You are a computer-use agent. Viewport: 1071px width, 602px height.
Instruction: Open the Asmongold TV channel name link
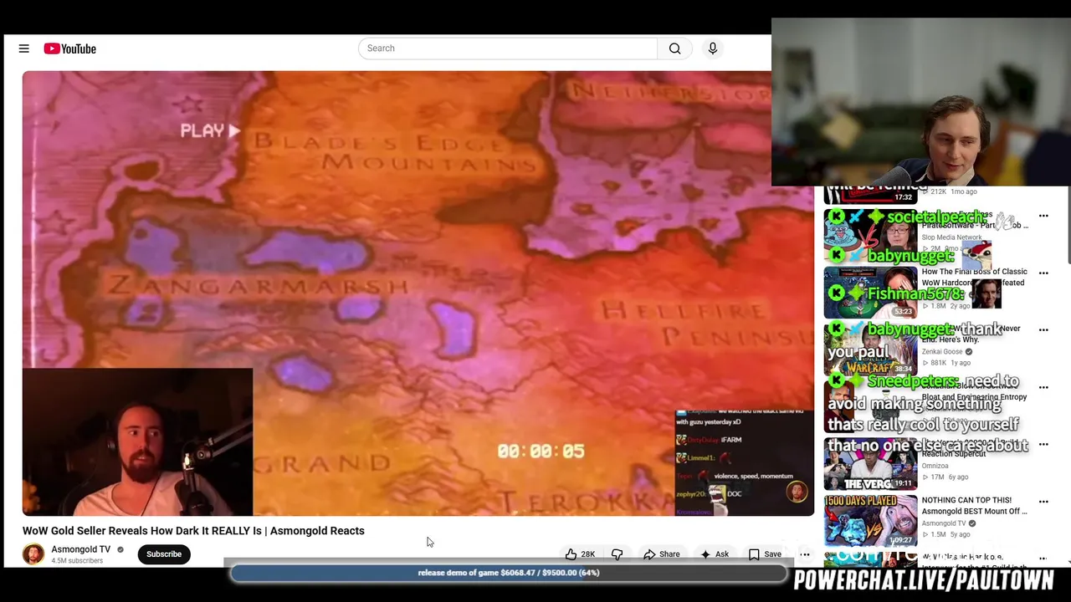[x=81, y=549]
